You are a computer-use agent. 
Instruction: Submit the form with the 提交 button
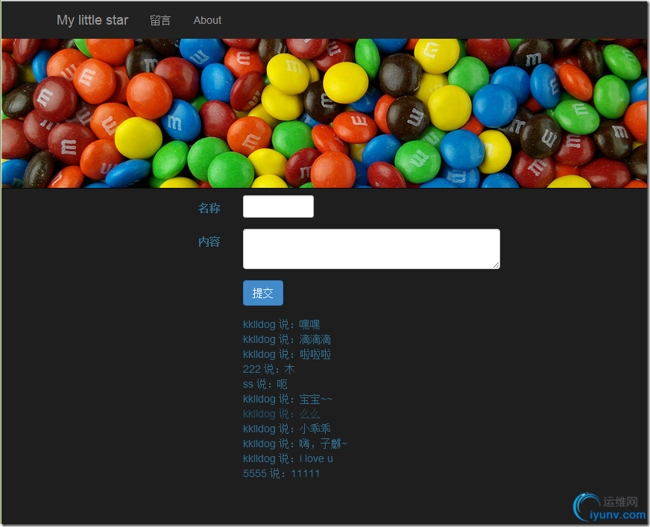point(263,293)
